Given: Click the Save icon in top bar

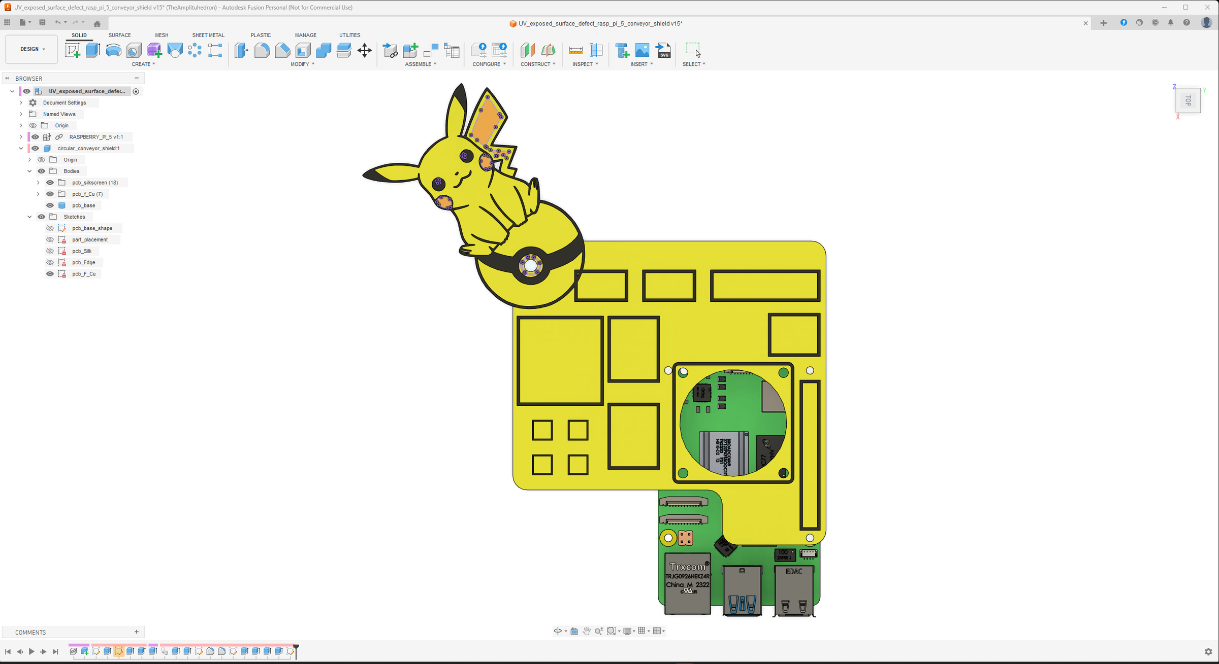Looking at the screenshot, I should 42,22.
